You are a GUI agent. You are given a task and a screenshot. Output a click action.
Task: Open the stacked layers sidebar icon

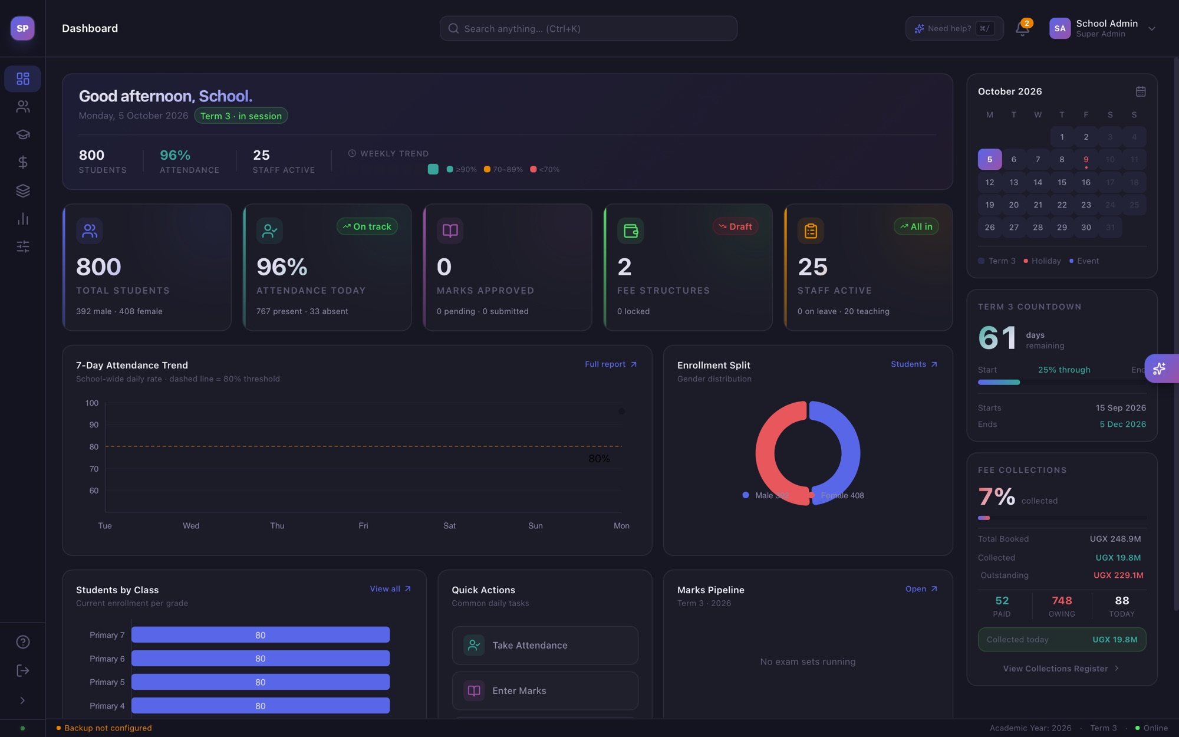coord(22,190)
